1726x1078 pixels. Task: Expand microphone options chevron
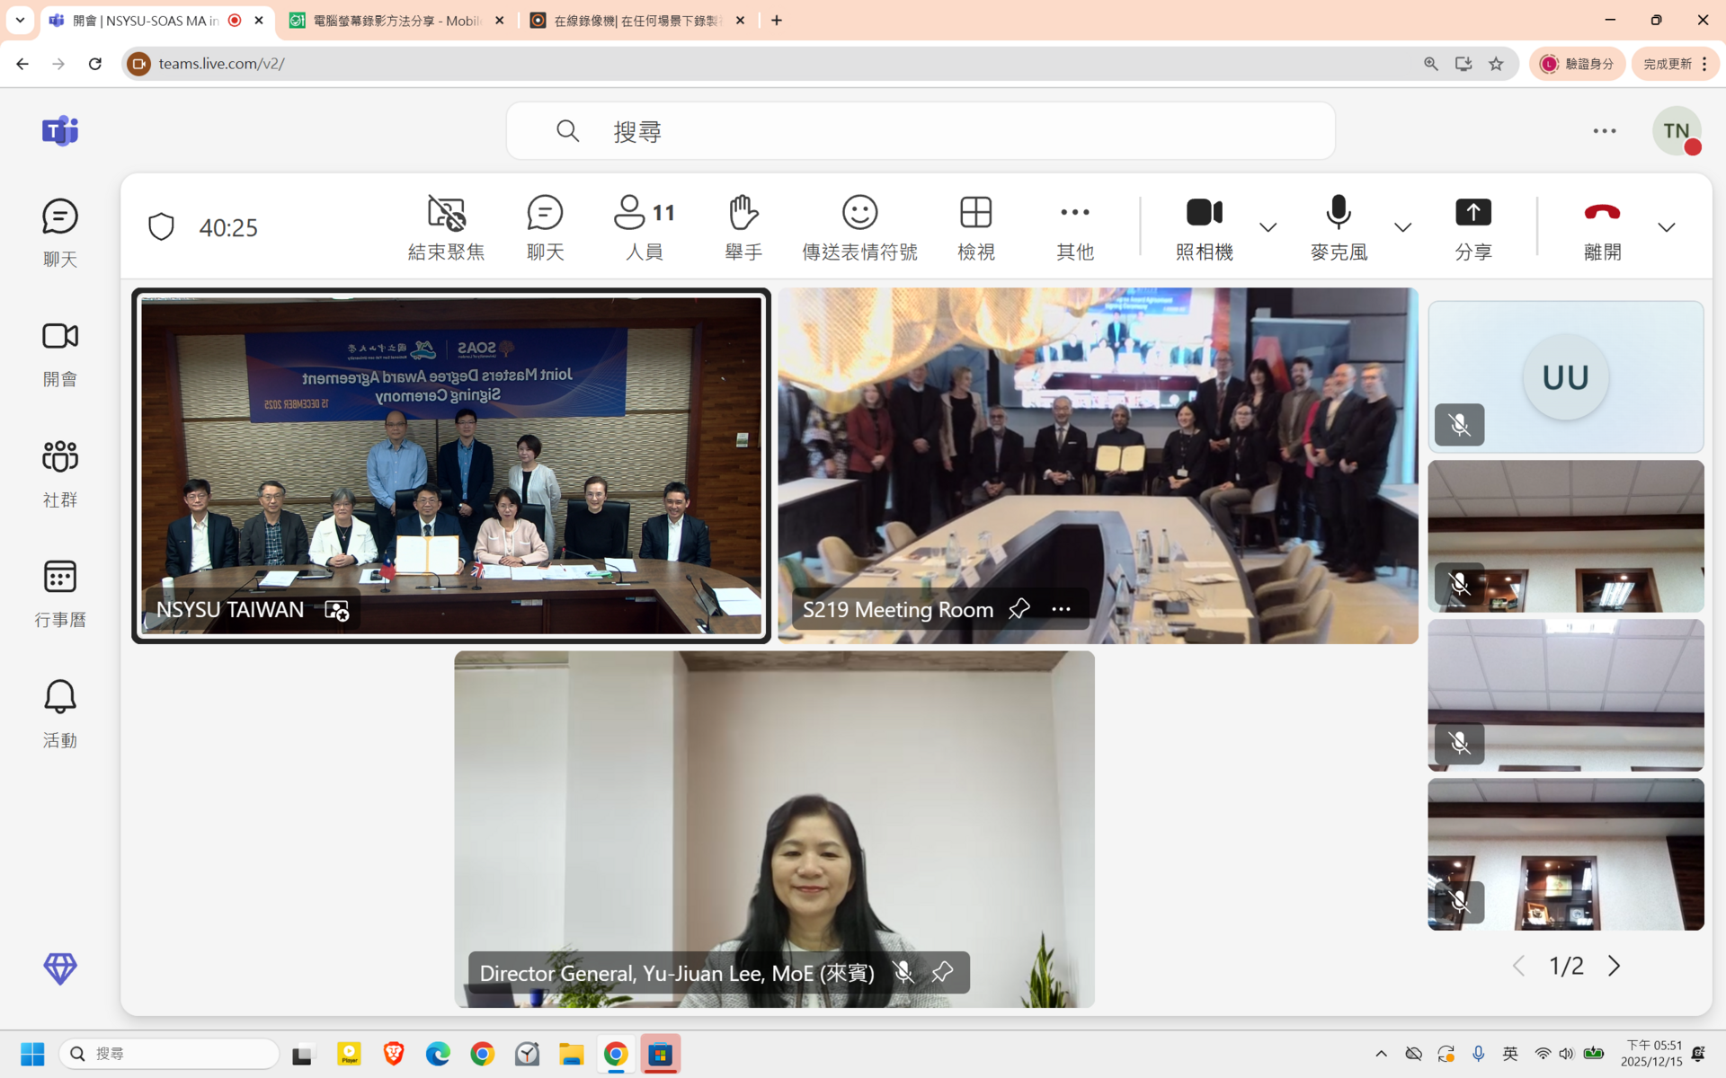click(1402, 227)
